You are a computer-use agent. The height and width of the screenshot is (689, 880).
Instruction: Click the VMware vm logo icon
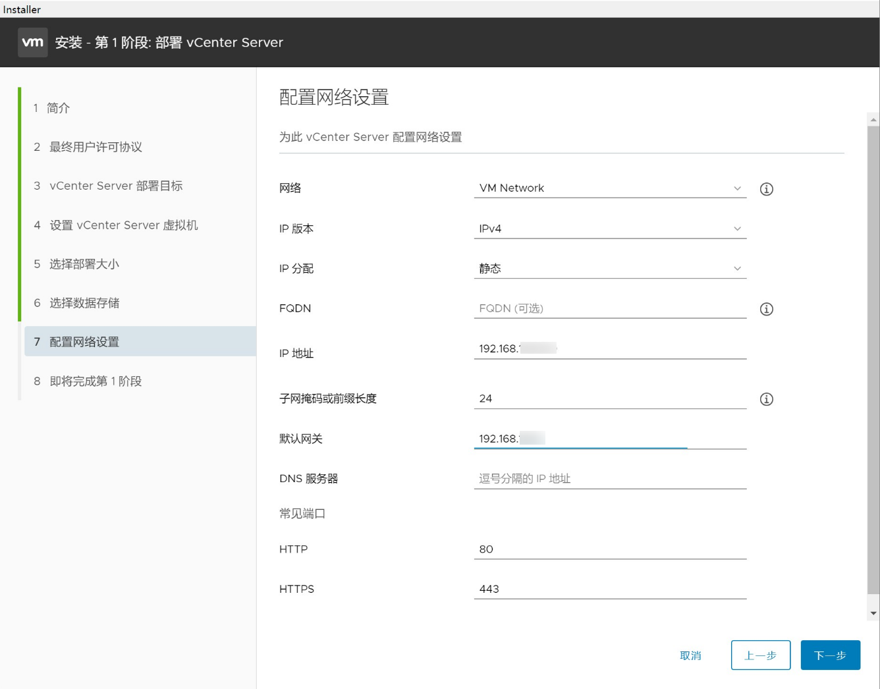tap(32, 43)
